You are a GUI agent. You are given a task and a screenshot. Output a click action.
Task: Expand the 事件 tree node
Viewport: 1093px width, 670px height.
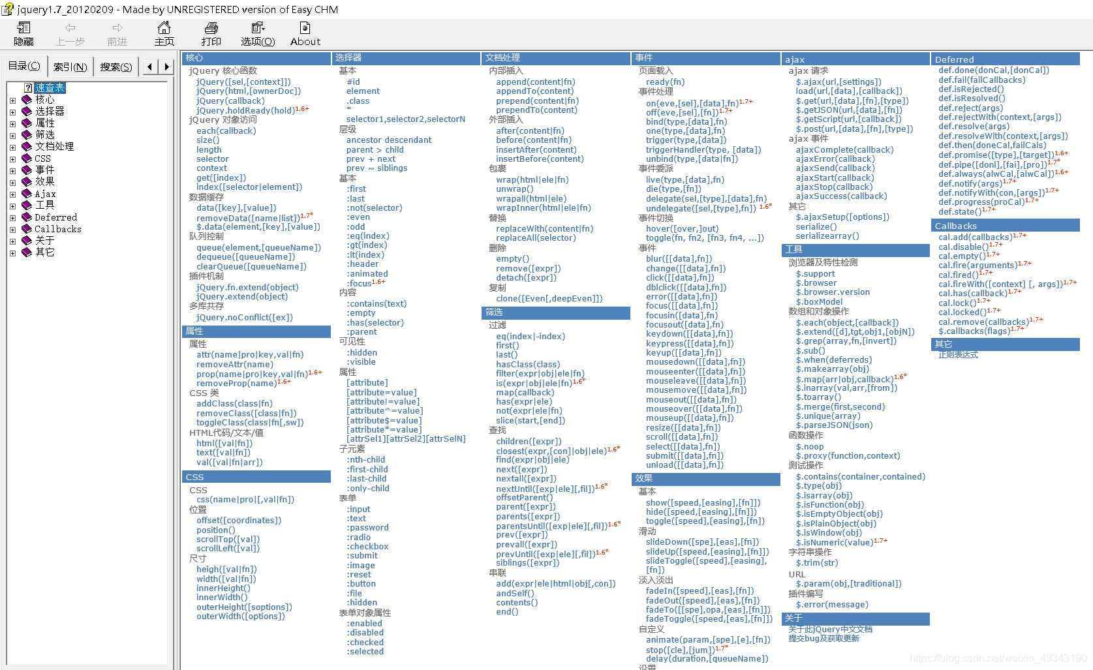[12, 171]
